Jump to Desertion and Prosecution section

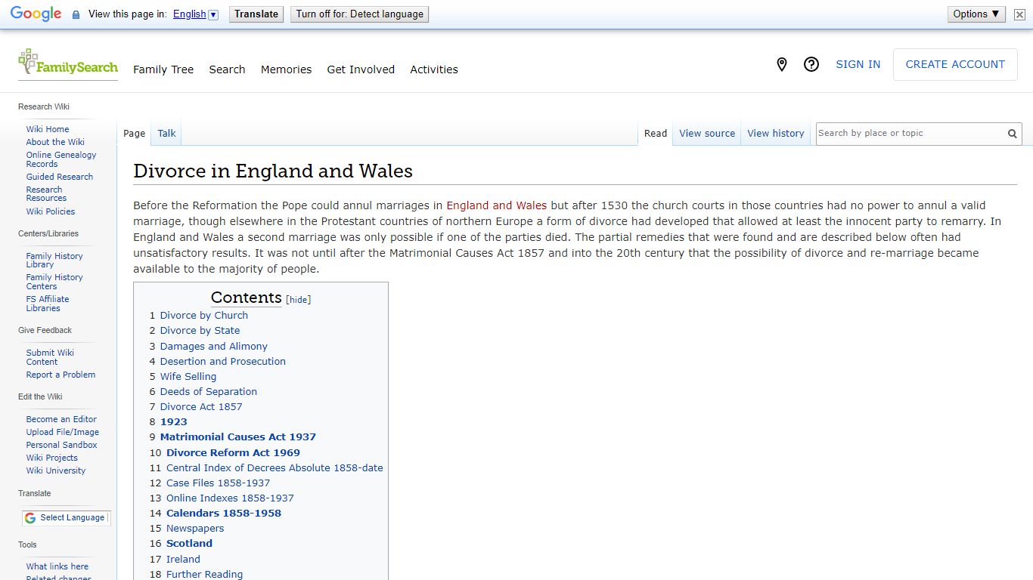pyautogui.click(x=223, y=361)
